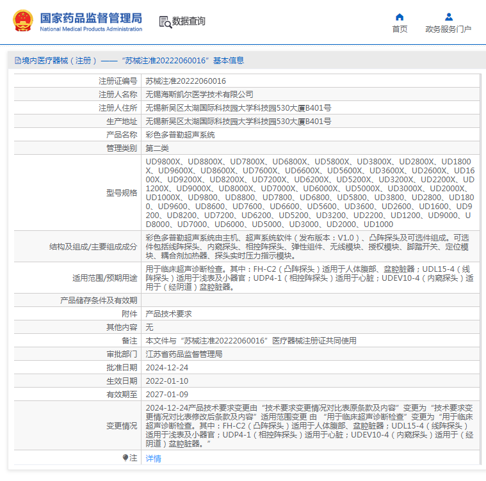Click the 首页 house icon
This screenshot has height=481, width=486.
pos(400,17)
